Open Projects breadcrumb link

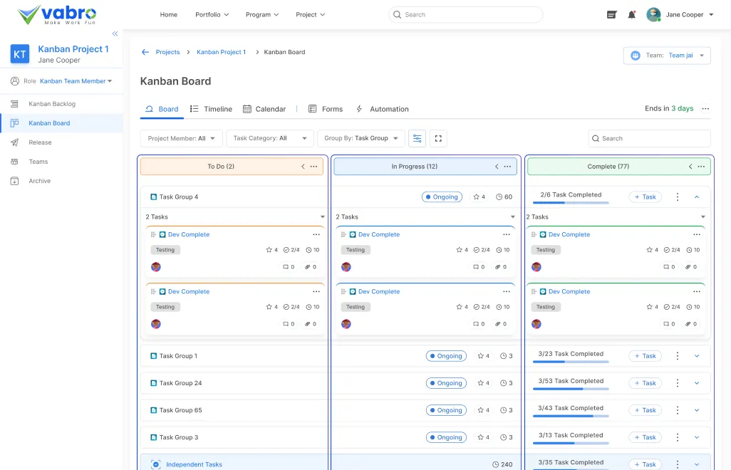[167, 51]
